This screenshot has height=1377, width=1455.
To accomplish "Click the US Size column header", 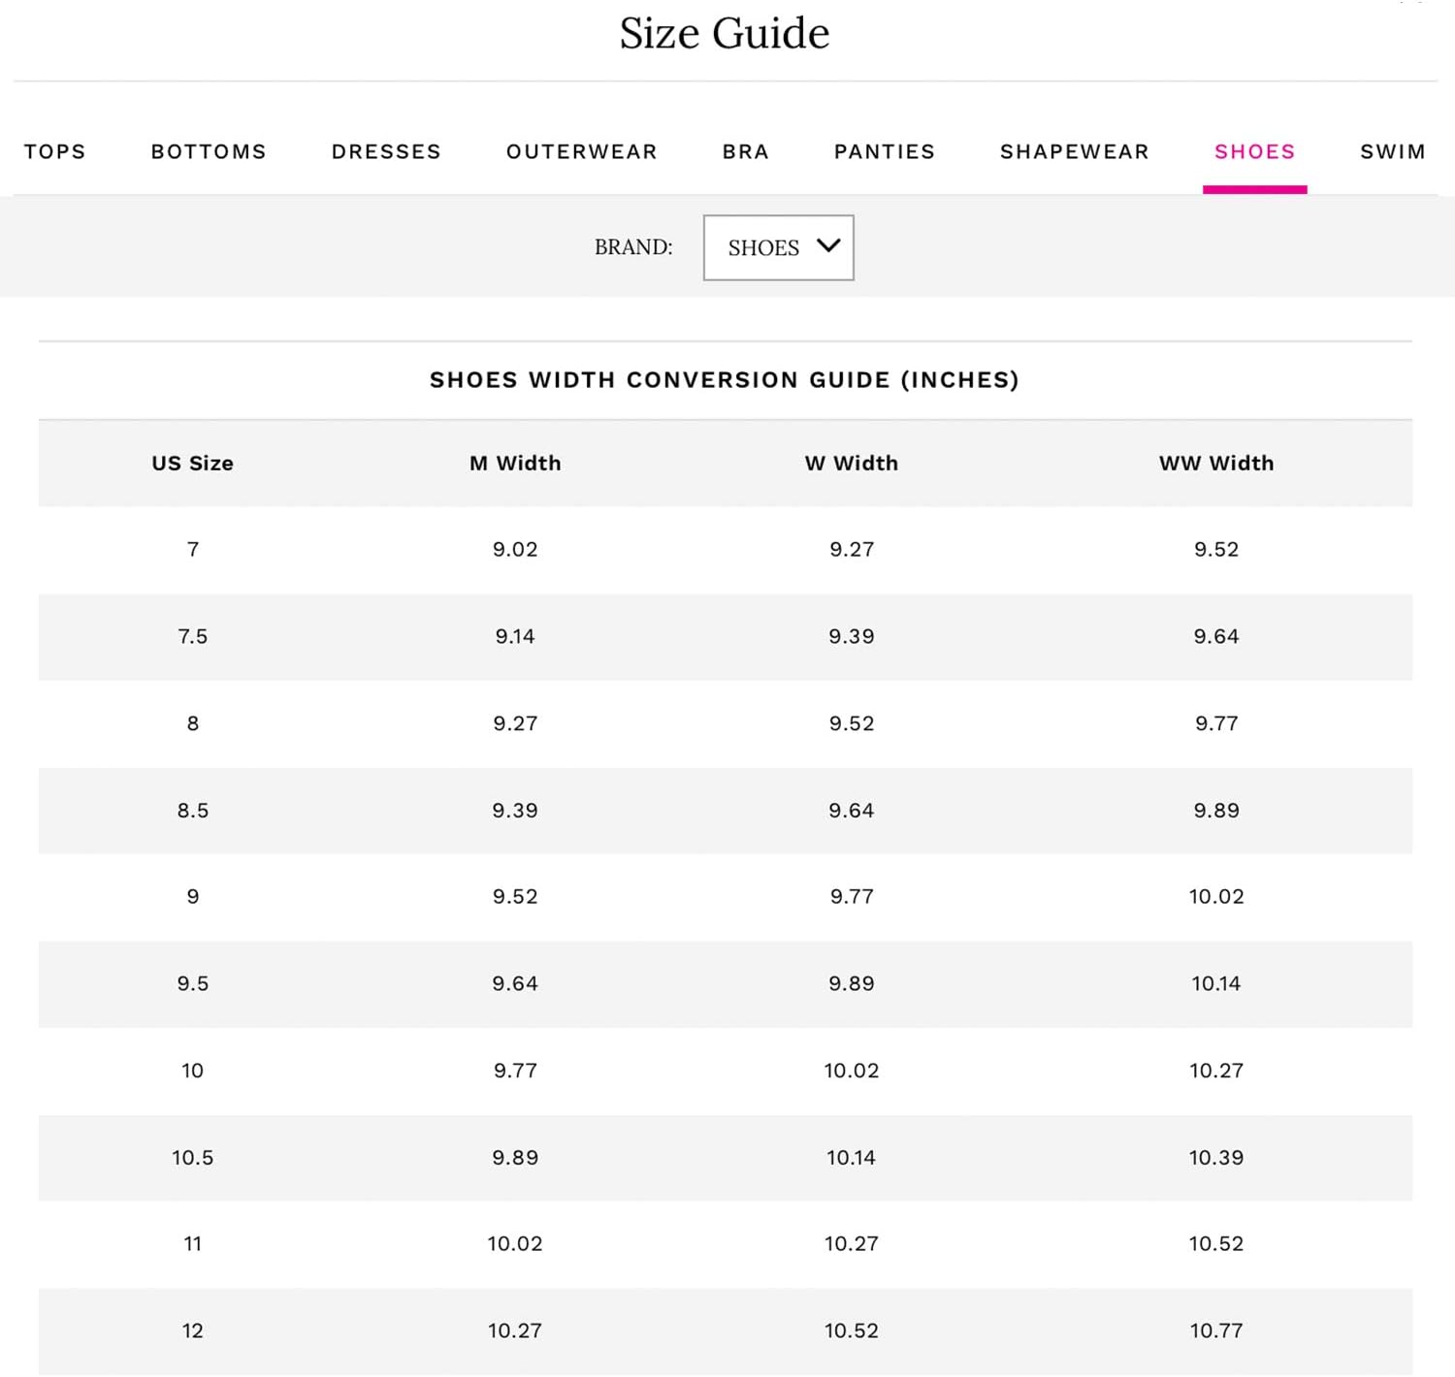I will point(192,464).
